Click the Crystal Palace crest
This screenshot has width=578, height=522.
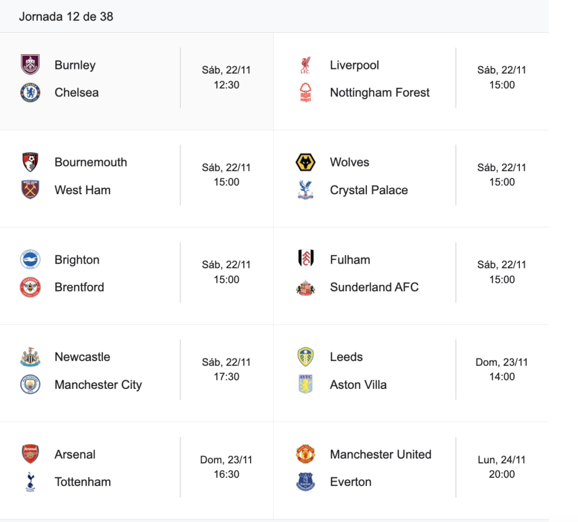[x=306, y=190]
